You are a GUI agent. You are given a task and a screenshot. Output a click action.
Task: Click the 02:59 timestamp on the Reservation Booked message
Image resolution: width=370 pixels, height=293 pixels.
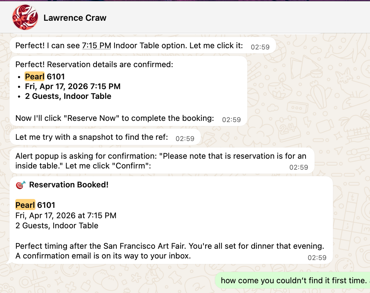click(317, 258)
